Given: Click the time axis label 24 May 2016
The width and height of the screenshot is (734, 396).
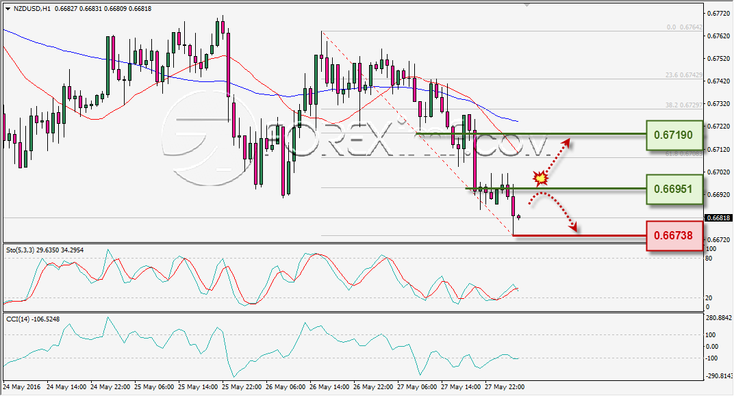Looking at the screenshot, I should pos(21,387).
